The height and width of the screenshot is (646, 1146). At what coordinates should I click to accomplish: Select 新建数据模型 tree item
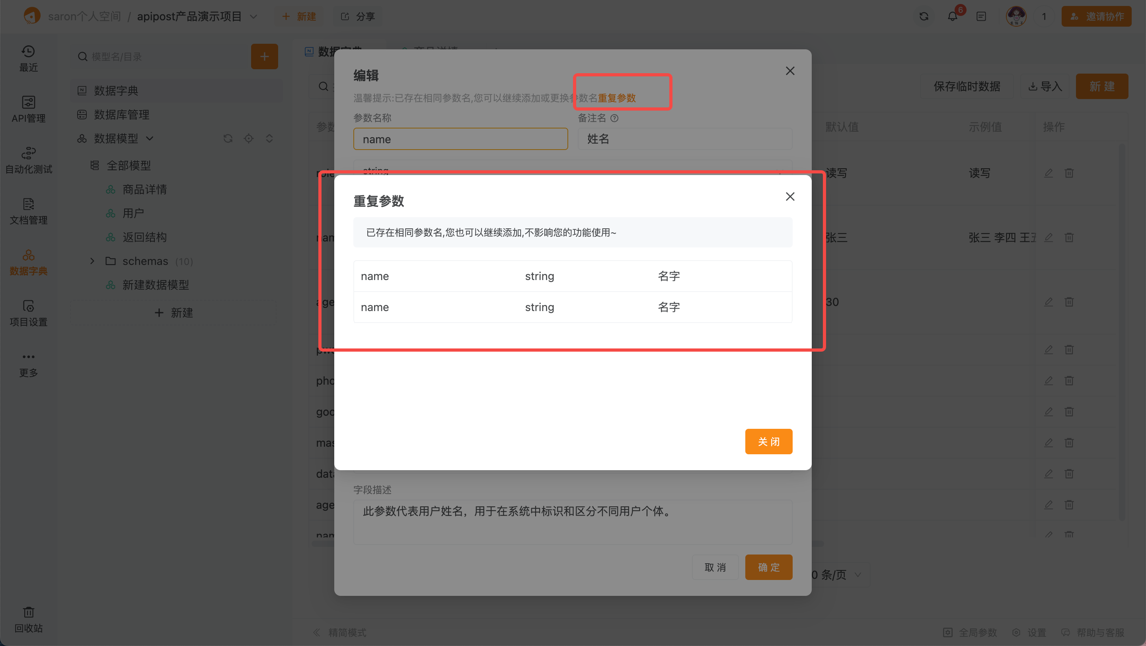(x=156, y=285)
